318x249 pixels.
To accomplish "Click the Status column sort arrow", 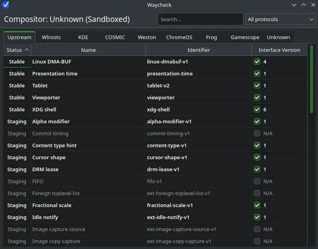I will [27, 50].
